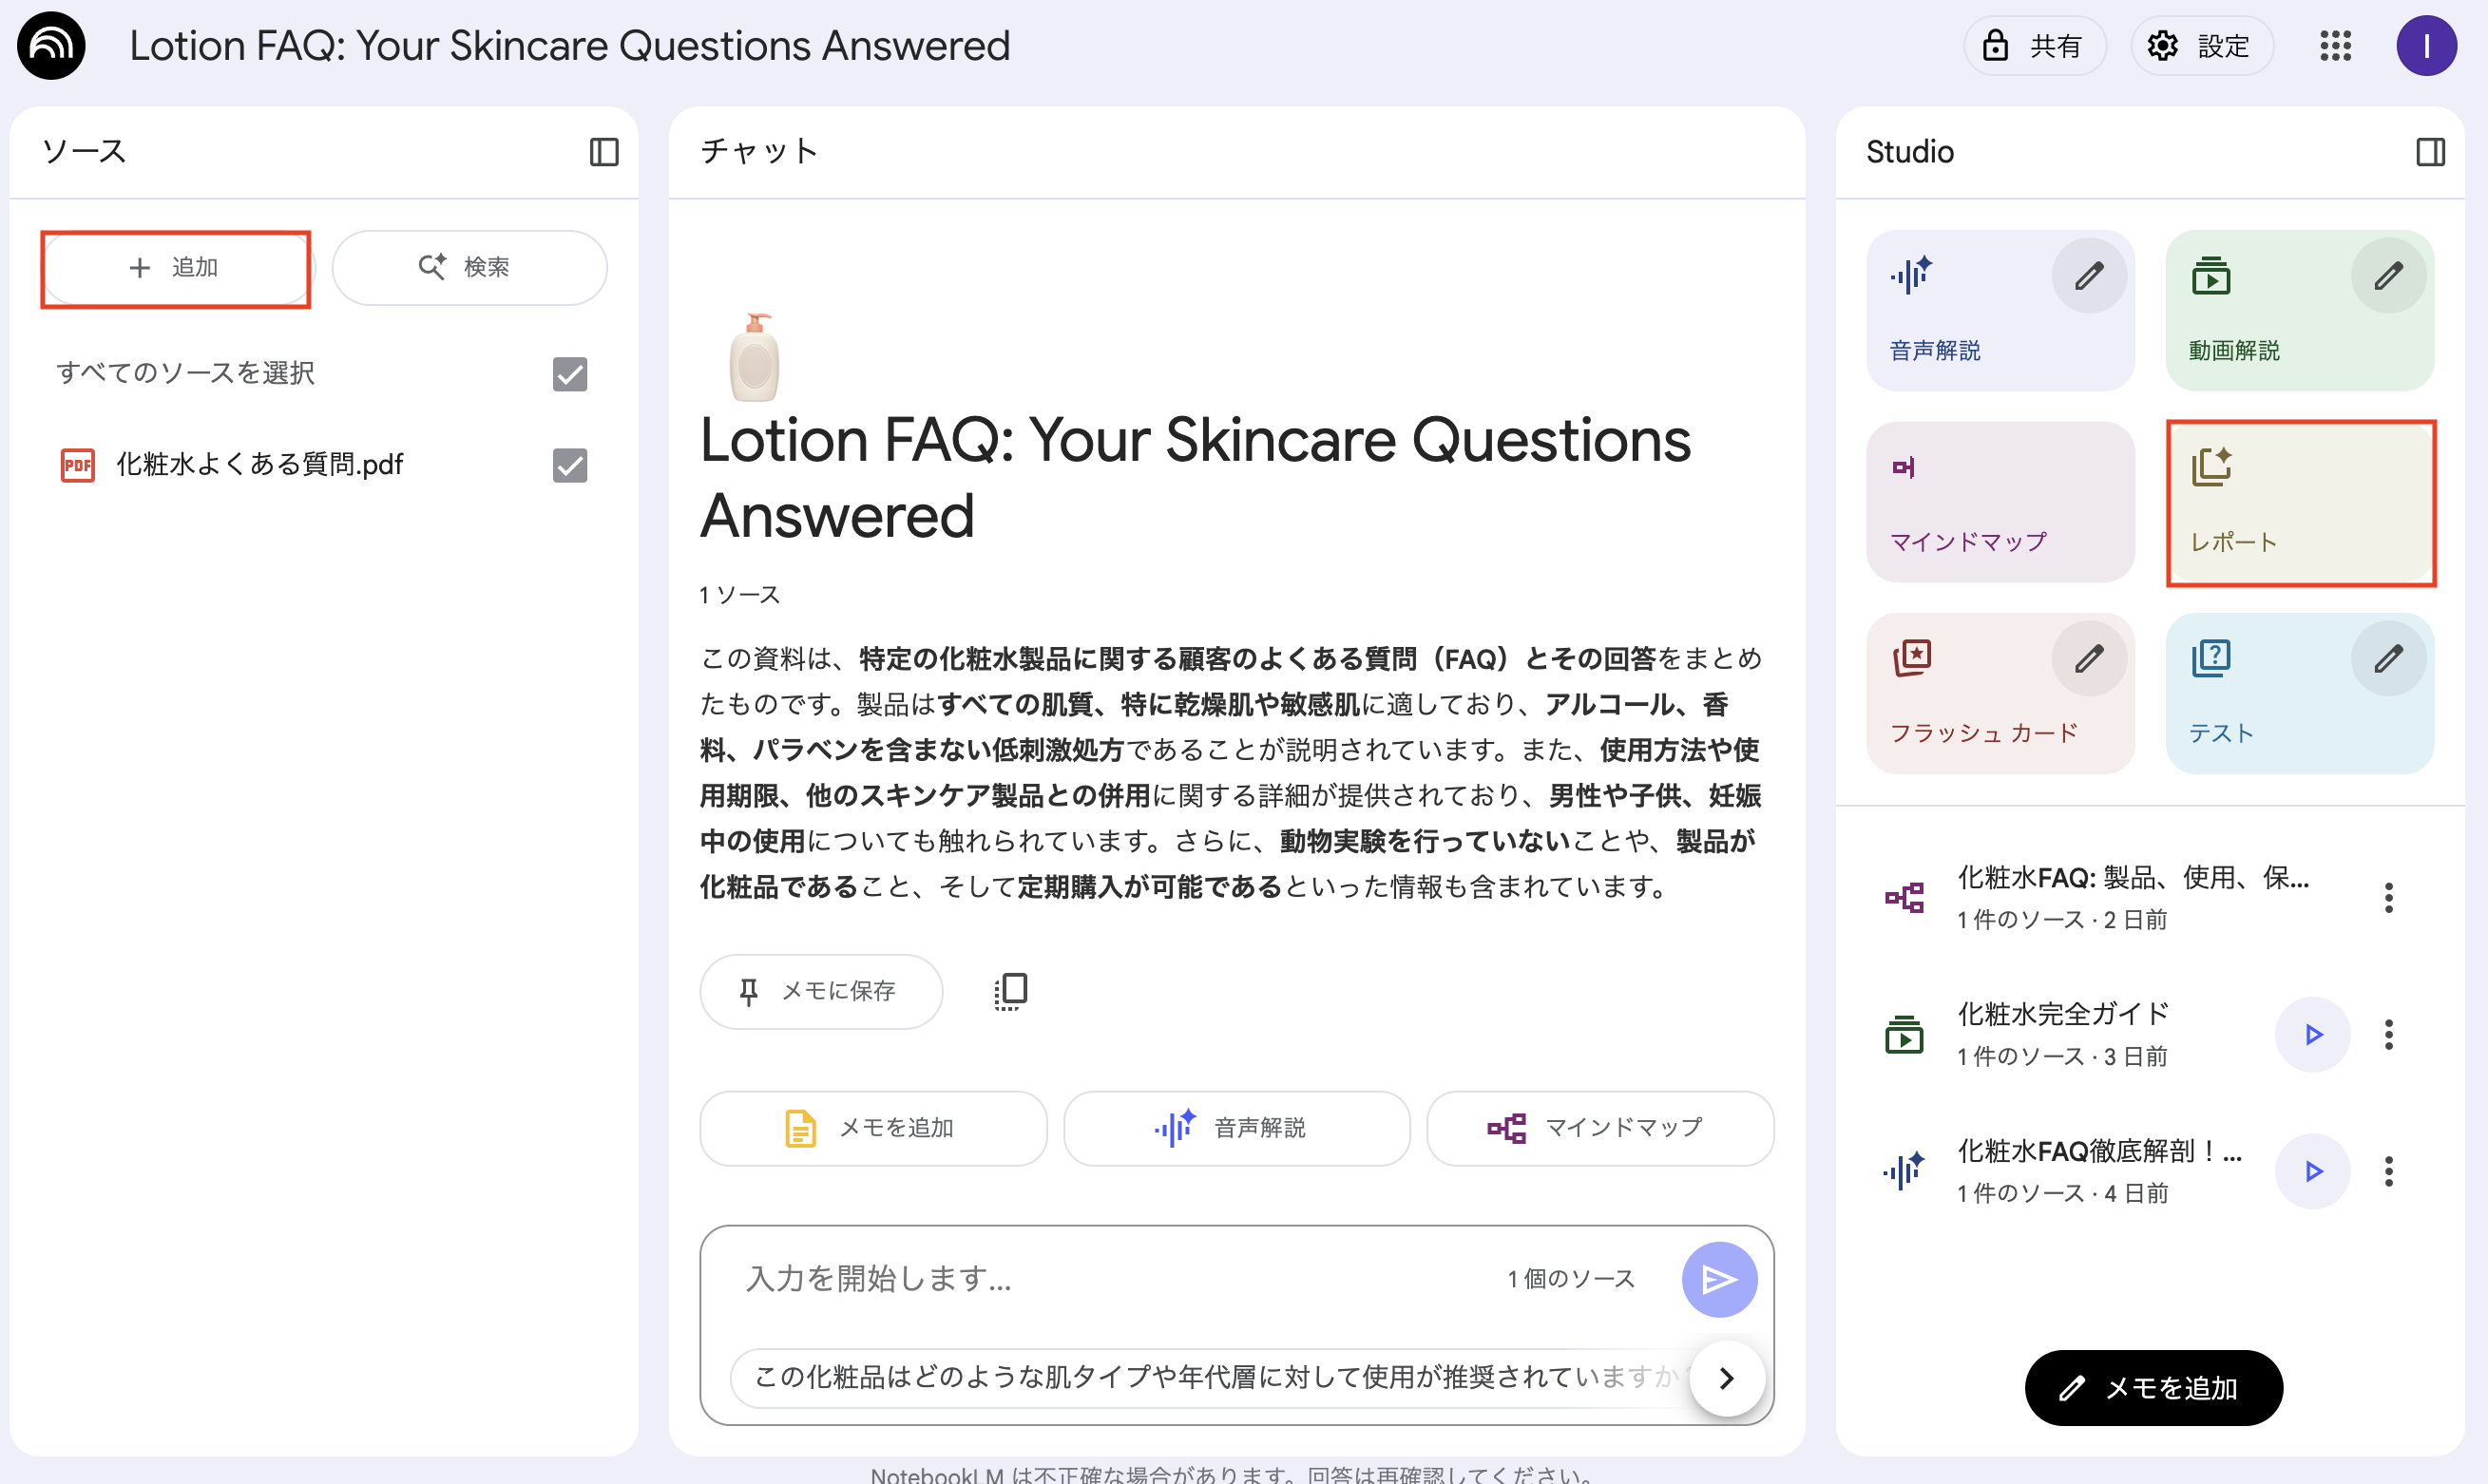Send the chat message with arrow button

1718,1279
